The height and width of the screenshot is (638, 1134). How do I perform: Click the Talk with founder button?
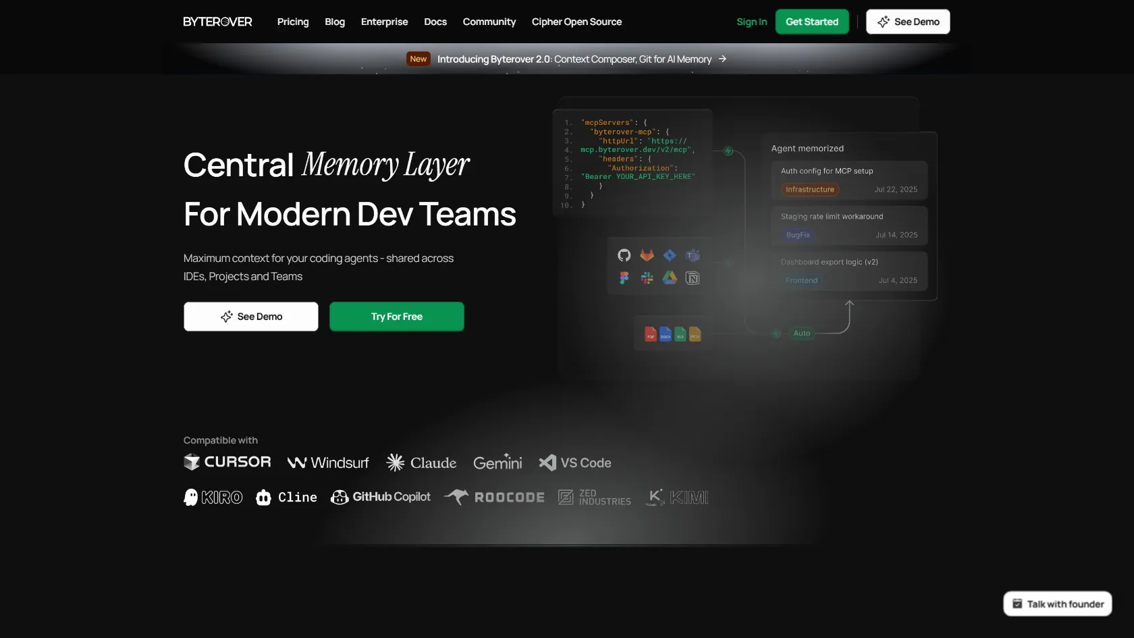1058,604
